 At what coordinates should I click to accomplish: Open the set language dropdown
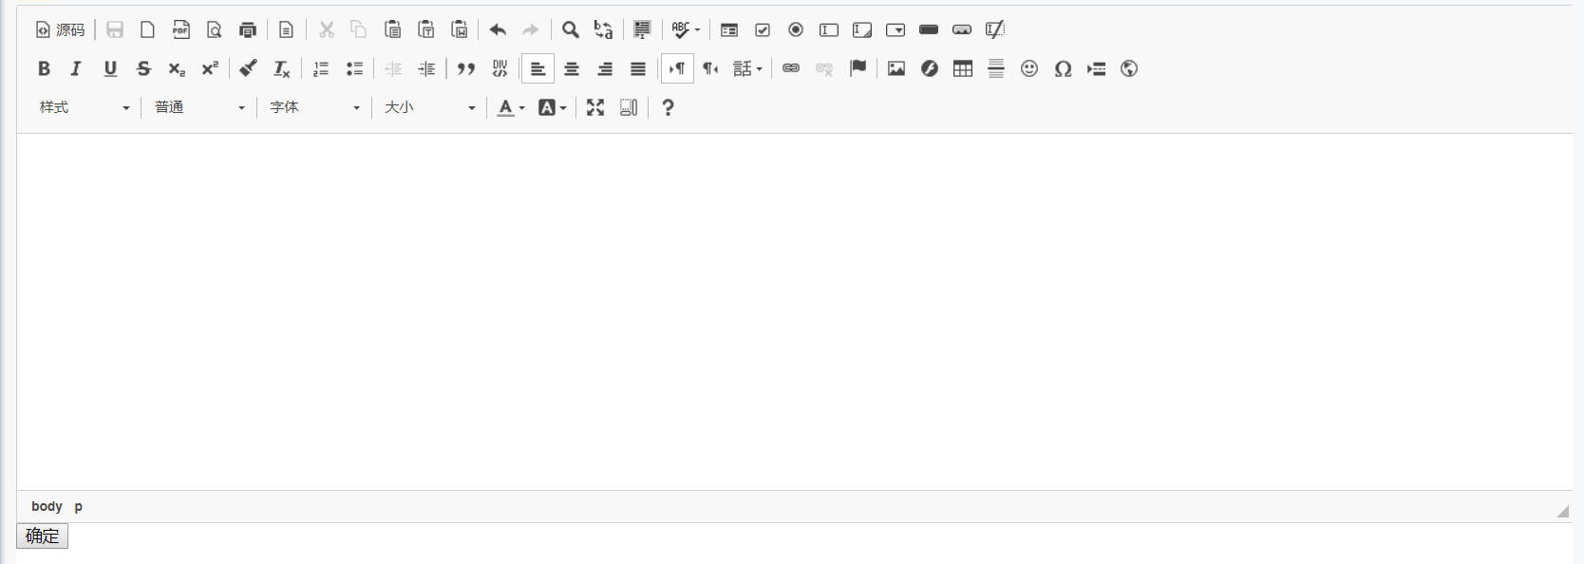[x=748, y=69]
